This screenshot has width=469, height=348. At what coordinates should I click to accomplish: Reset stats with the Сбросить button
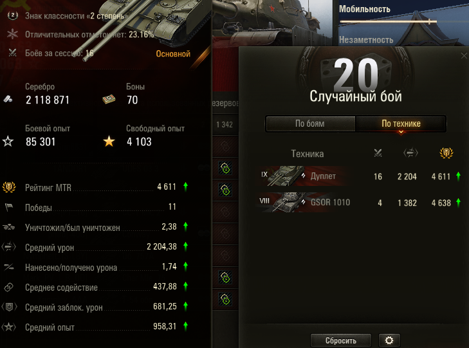point(341,340)
